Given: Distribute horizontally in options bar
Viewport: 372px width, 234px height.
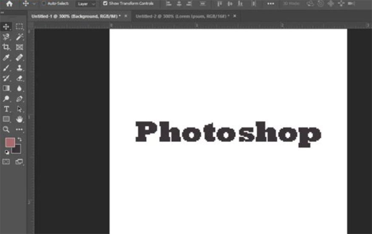Looking at the screenshot, I should pos(203,3).
